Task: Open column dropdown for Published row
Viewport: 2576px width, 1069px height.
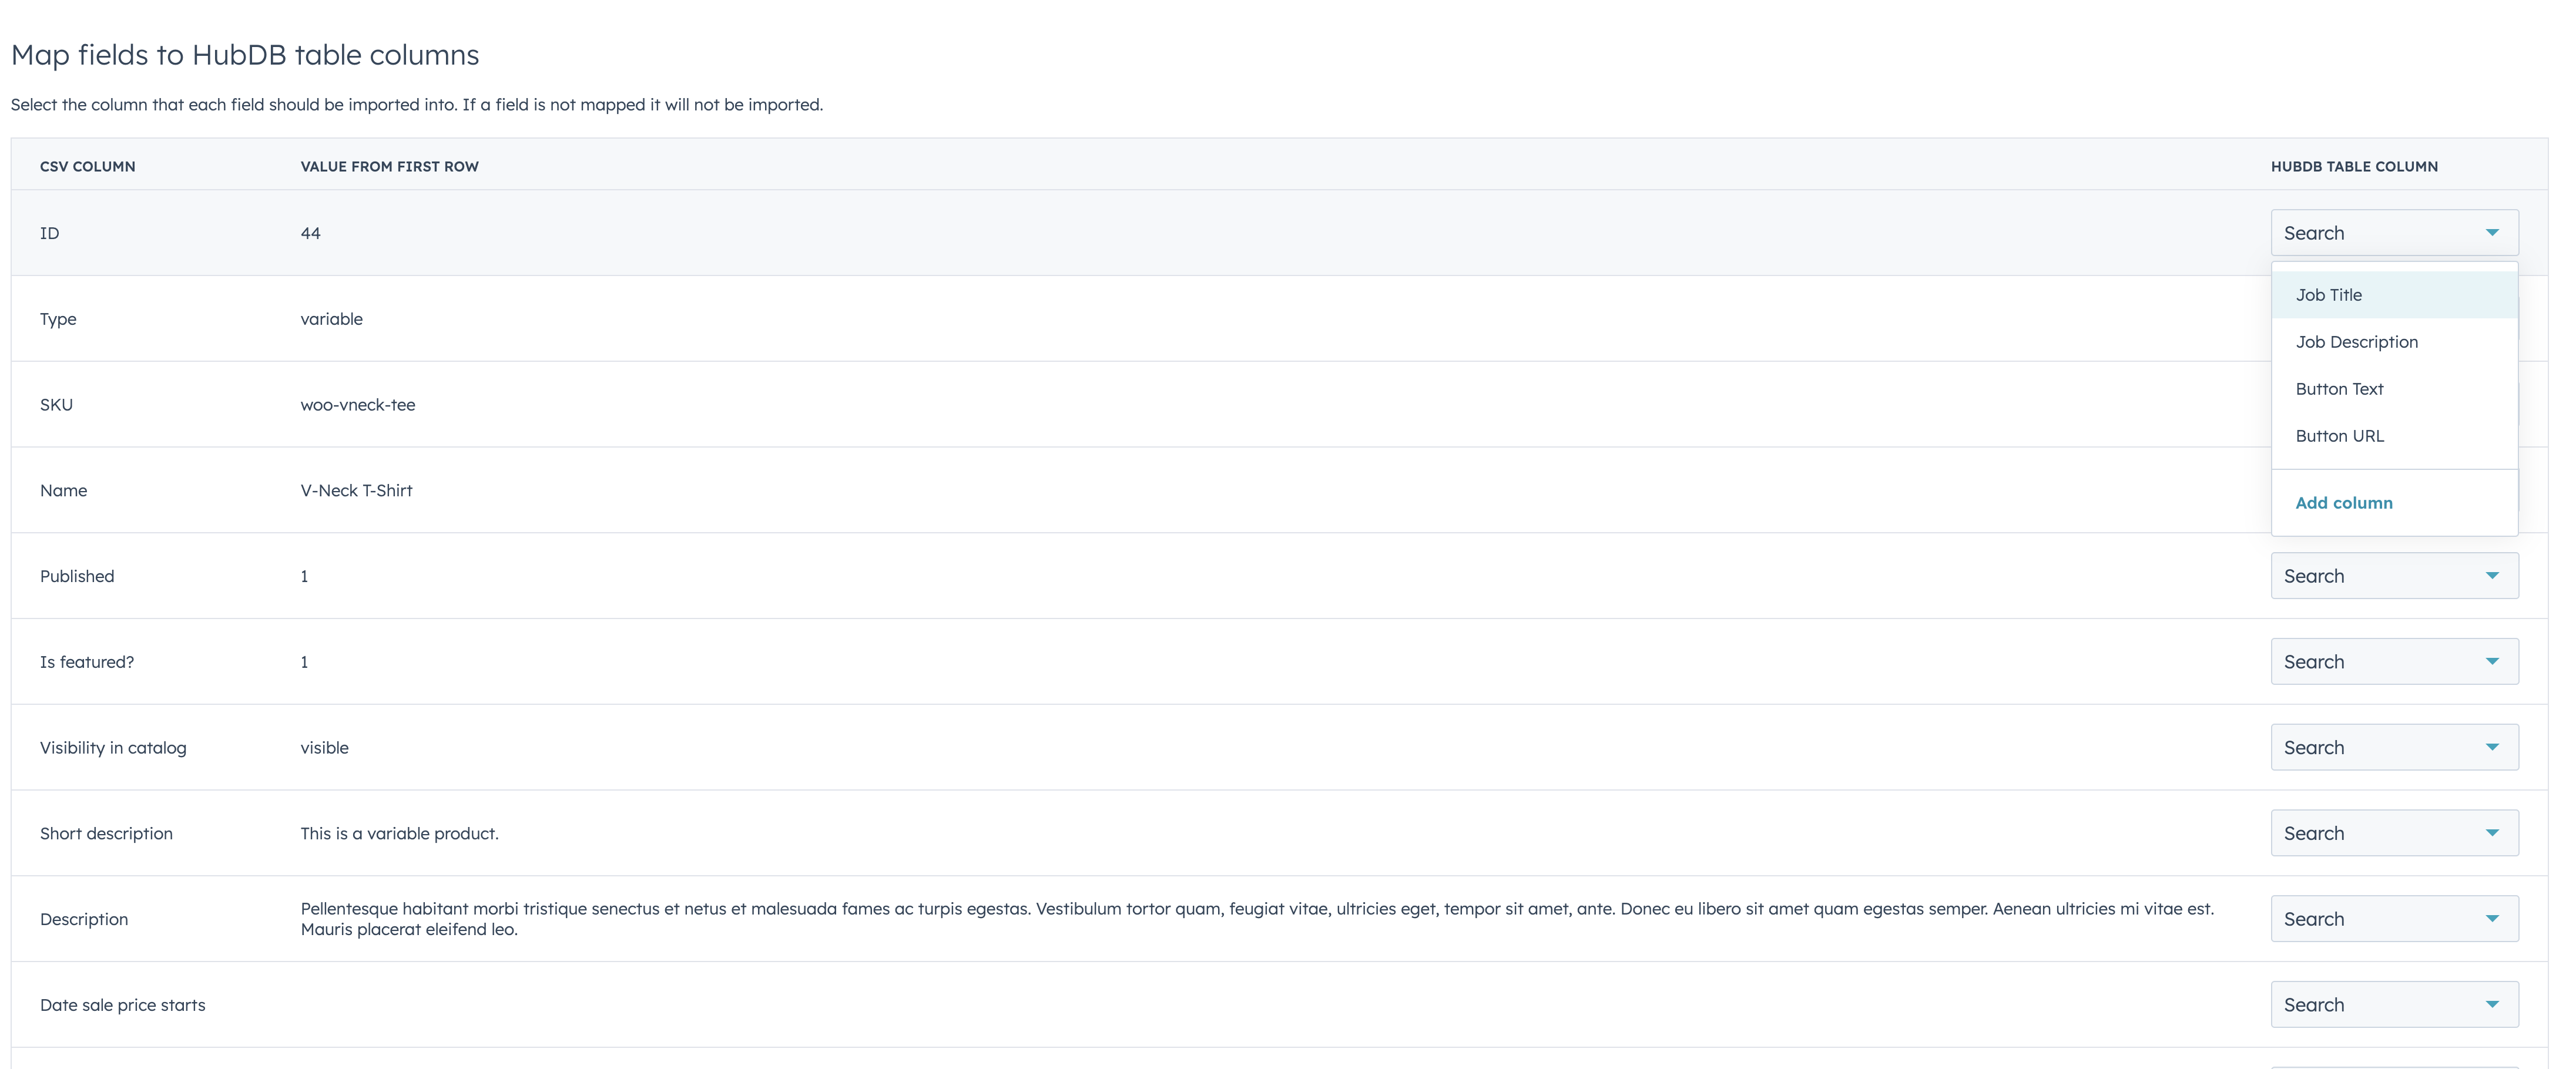Action: pos(2394,576)
